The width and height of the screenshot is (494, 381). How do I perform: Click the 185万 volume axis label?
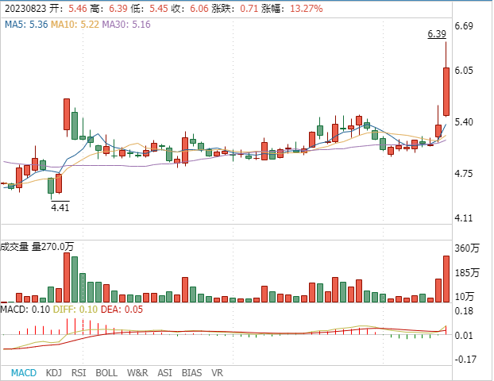tap(467, 273)
